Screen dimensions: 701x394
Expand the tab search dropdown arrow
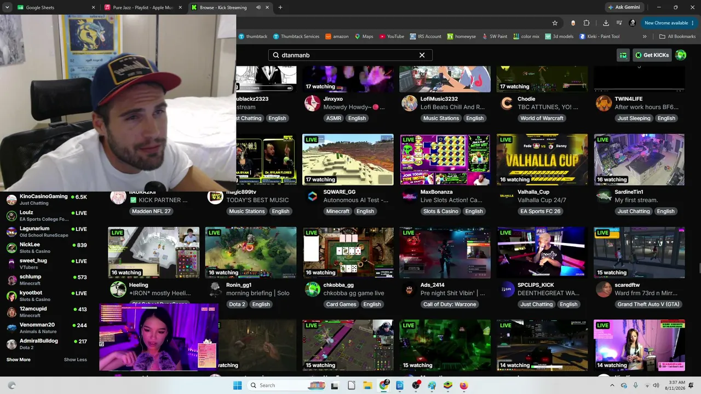click(7, 8)
